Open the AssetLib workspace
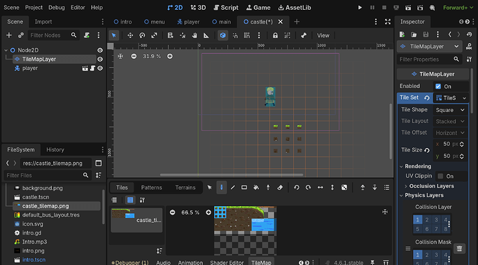Screen dimensions: 478x265 [294, 8]
